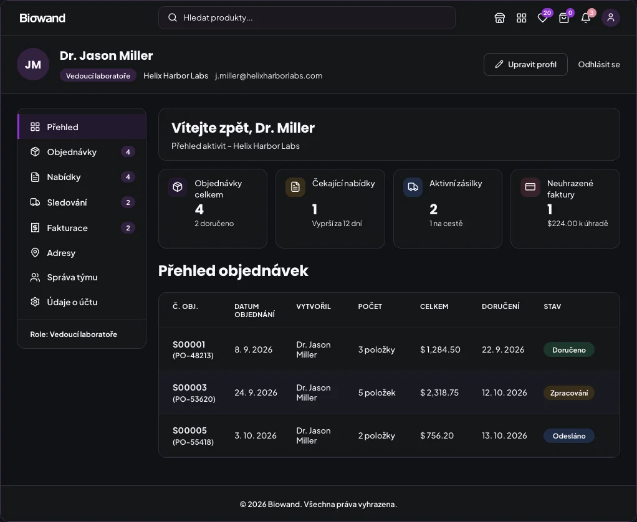Click the Helix Harbor Labs organization name
Viewport: 637px width, 522px height.
tap(176, 75)
